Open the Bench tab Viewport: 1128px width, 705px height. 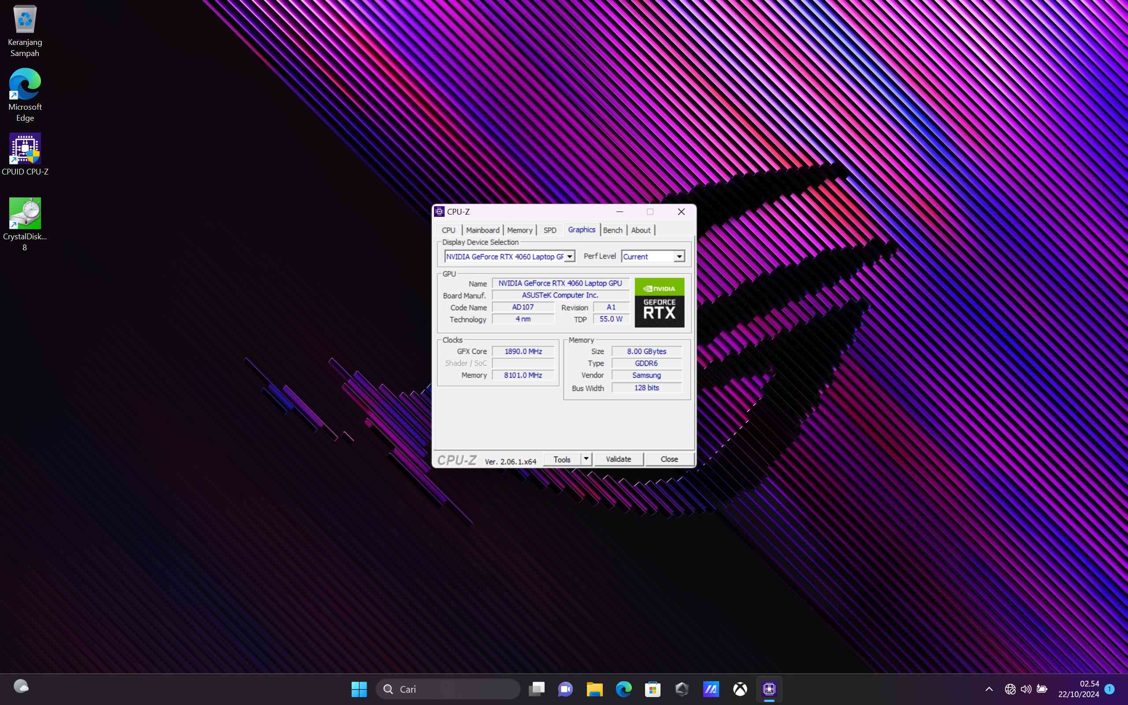point(612,230)
